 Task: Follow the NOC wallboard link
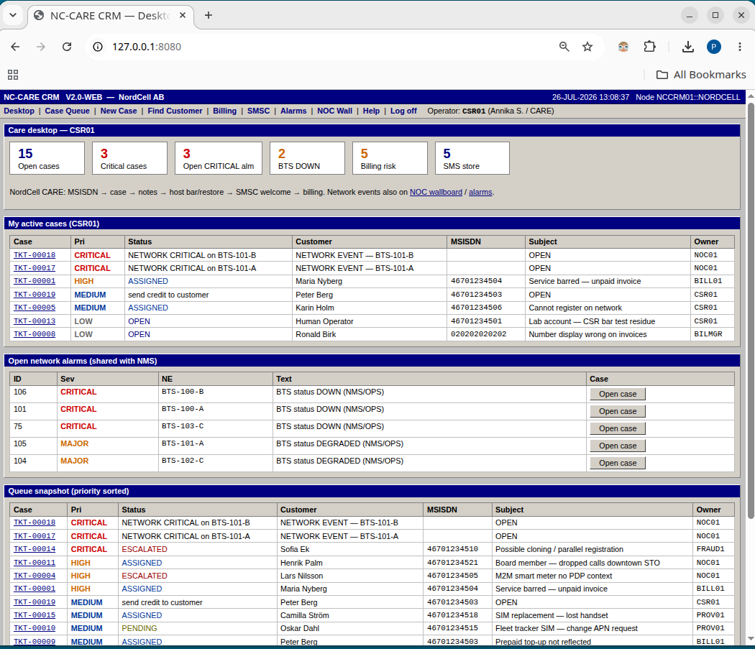click(436, 192)
